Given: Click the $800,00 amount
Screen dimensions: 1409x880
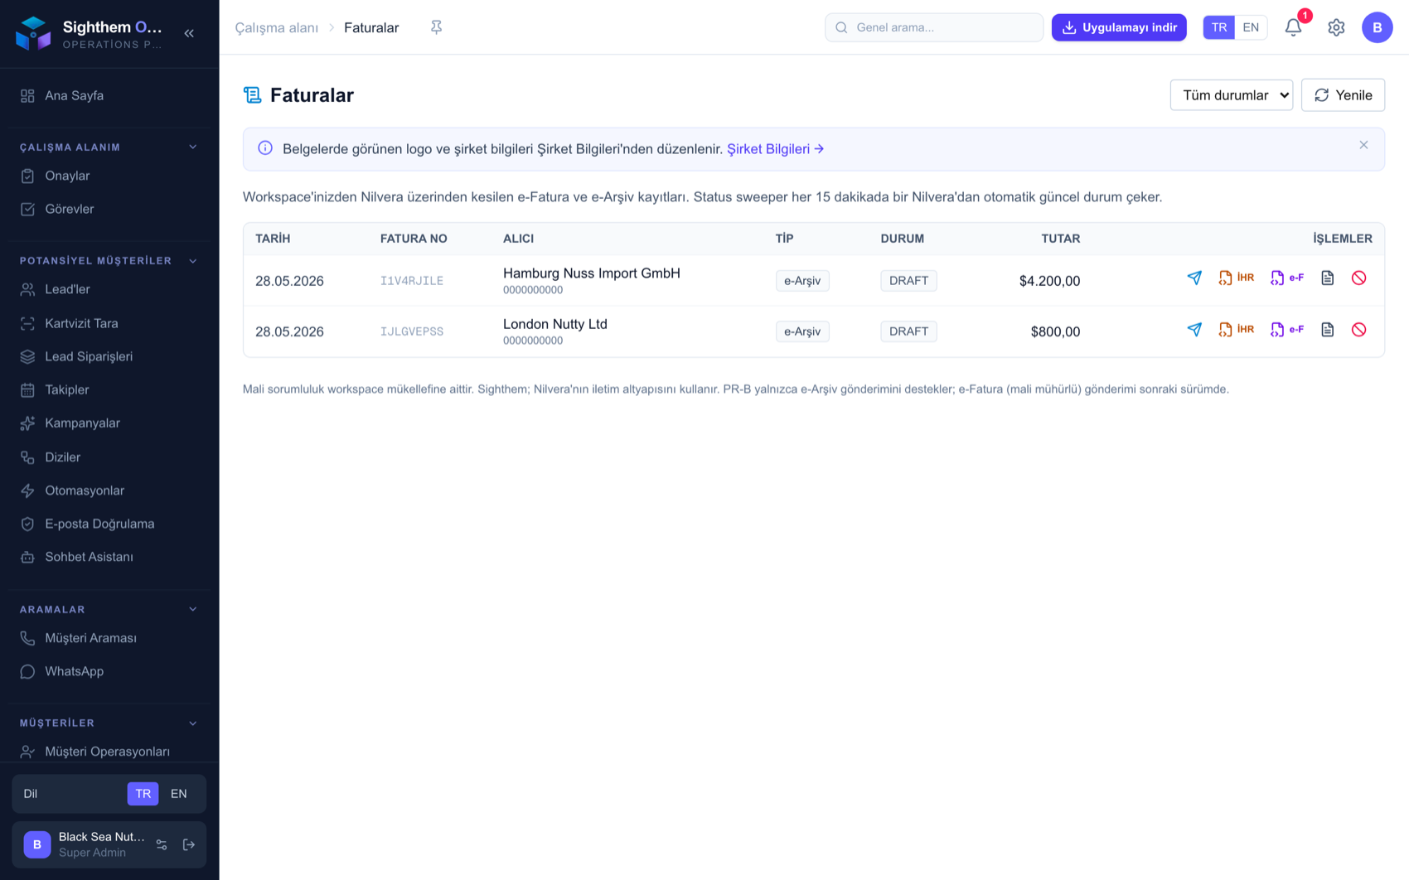Looking at the screenshot, I should point(1055,331).
